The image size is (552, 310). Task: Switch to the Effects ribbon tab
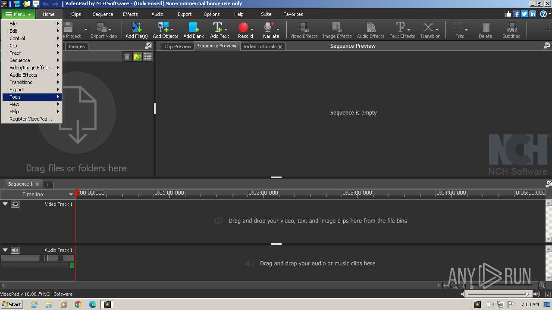tap(130, 14)
